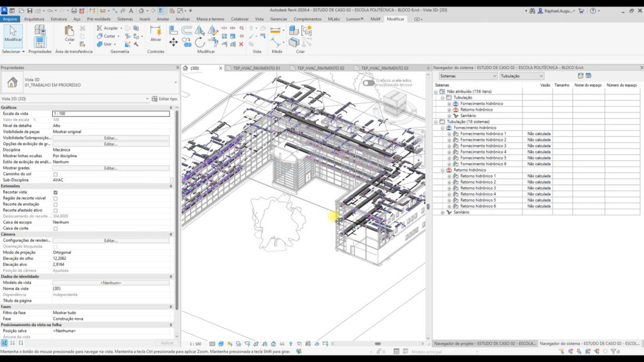Click the Nenhum view template button

pos(111,283)
